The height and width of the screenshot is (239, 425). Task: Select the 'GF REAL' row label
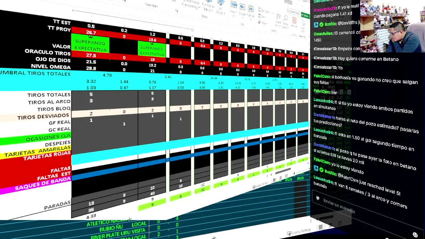tap(59, 122)
